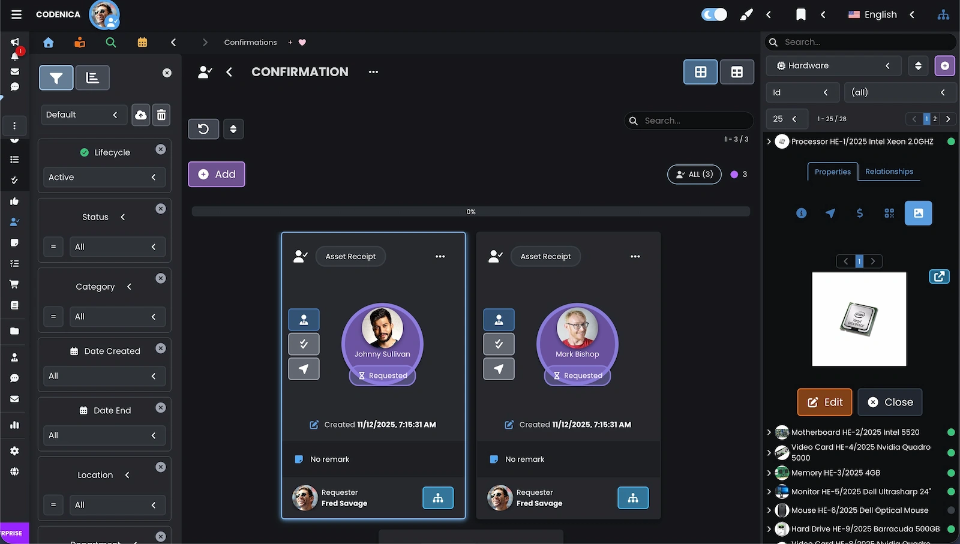Viewport: 960px width, 544px height.
Task: Click the 0% progress bar
Action: coord(471,212)
